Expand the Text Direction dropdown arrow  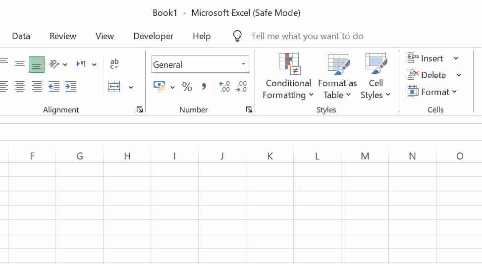click(x=94, y=64)
